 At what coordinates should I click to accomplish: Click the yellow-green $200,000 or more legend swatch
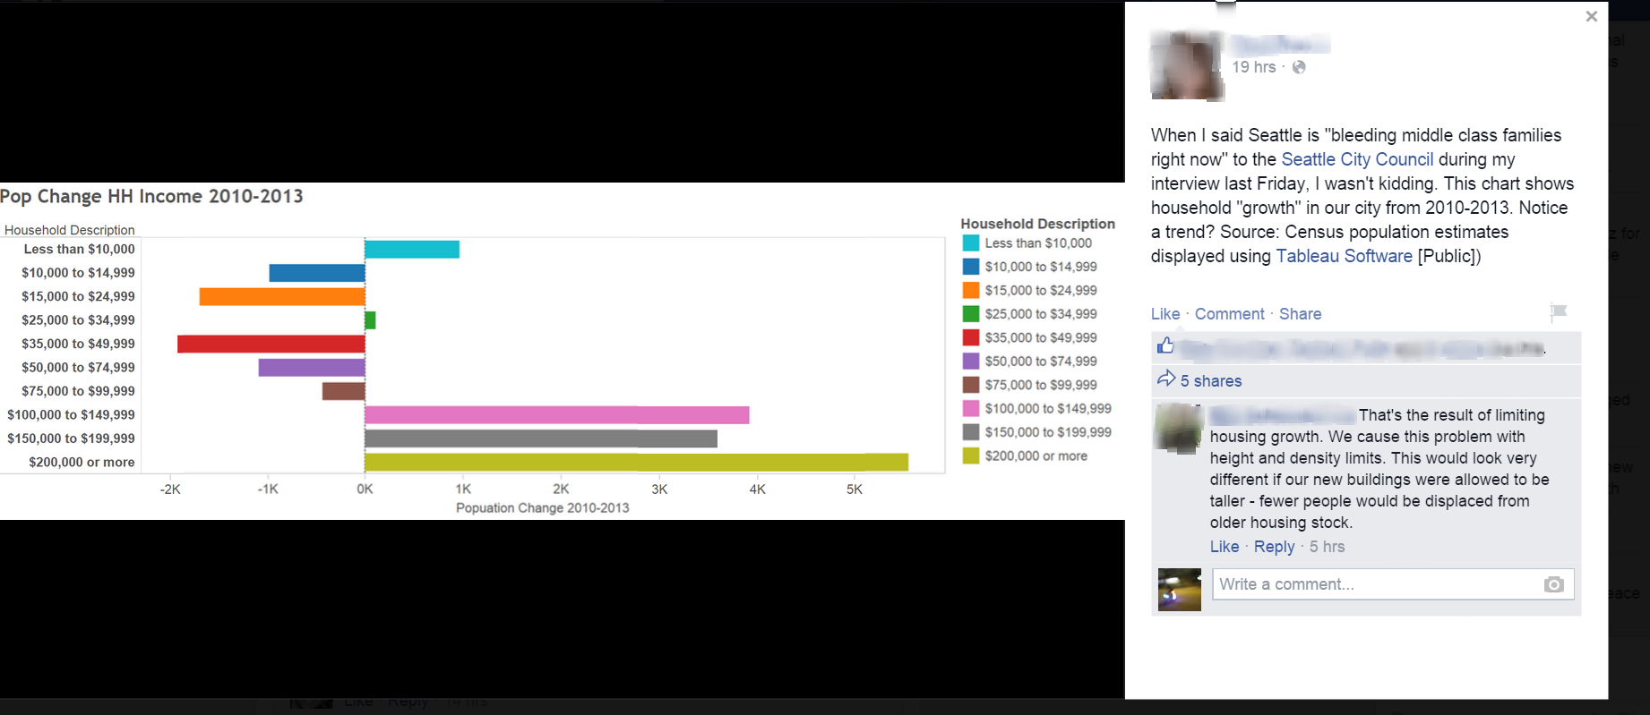970,455
